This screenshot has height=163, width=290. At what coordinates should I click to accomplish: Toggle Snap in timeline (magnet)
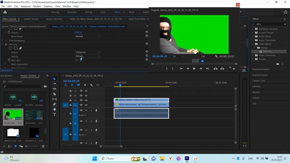pos(72,85)
